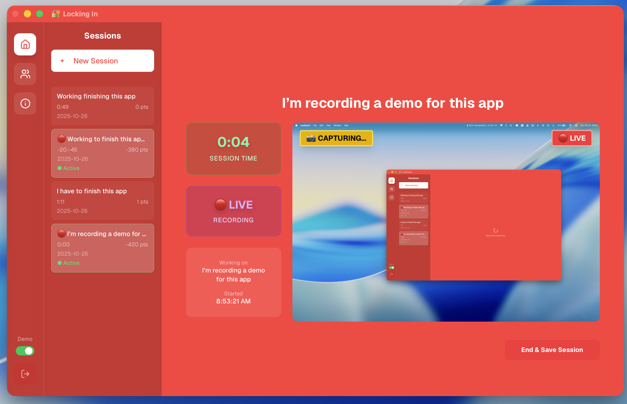
Task: Open the Home sidebar icon
Action: click(x=25, y=44)
